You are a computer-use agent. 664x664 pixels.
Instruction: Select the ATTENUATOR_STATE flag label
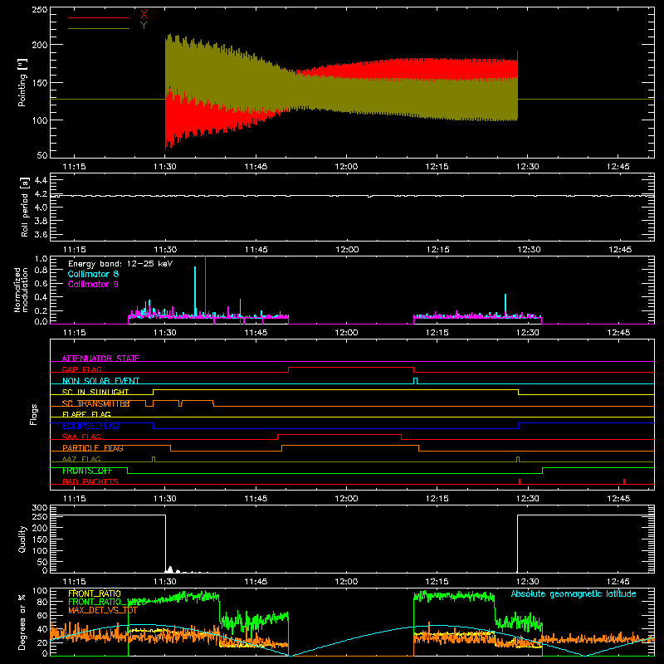(100, 359)
